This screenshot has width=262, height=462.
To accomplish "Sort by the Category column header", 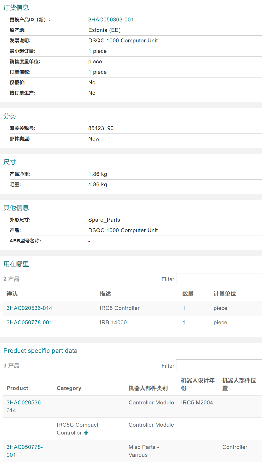I will [69, 388].
